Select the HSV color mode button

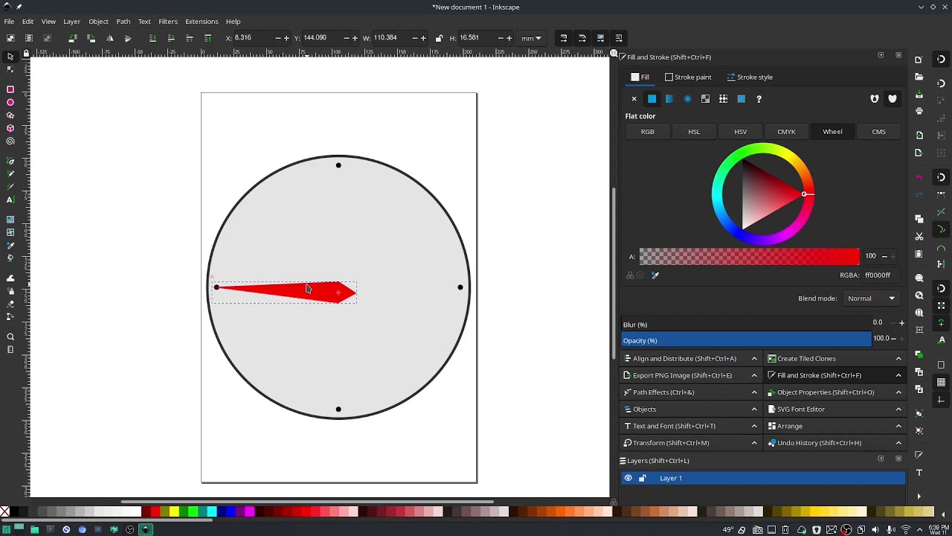coord(740,132)
